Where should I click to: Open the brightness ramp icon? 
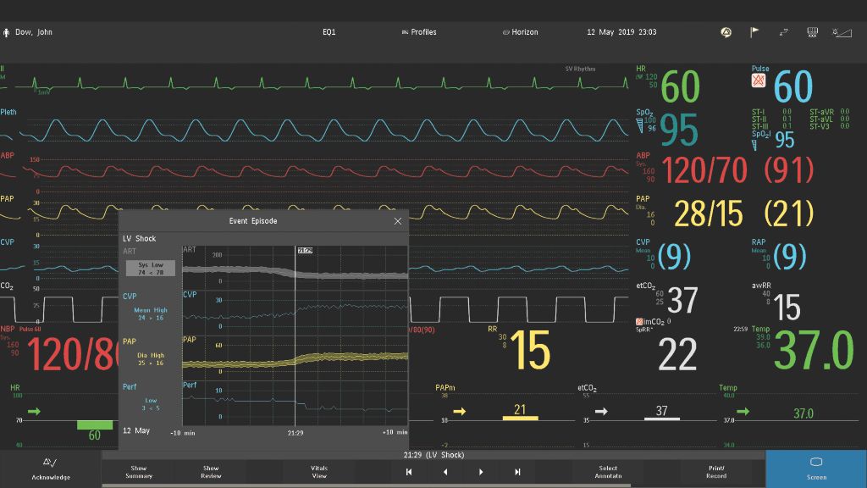(842, 32)
